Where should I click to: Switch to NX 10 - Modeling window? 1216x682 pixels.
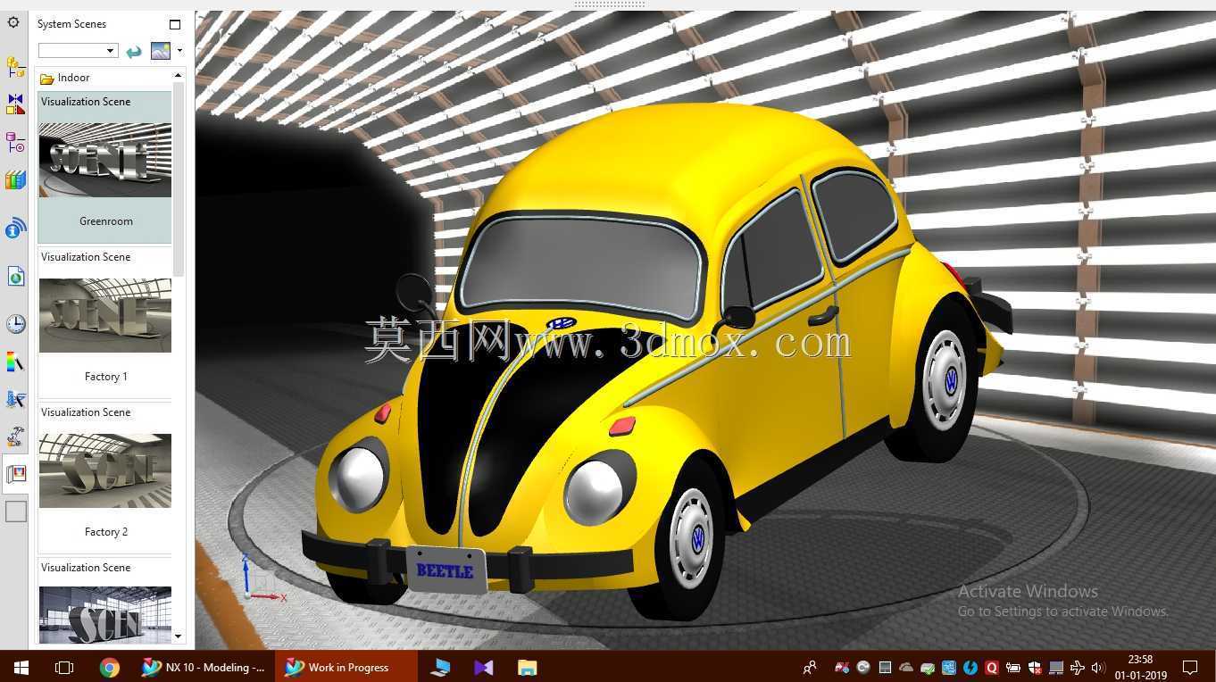pyautogui.click(x=204, y=667)
